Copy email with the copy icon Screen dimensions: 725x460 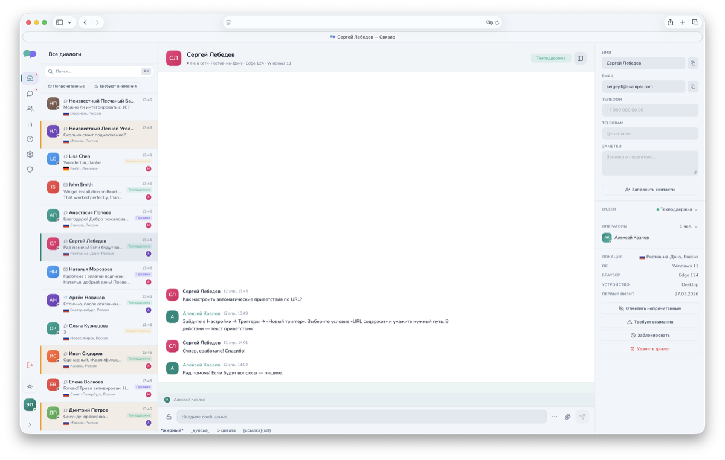tap(693, 86)
